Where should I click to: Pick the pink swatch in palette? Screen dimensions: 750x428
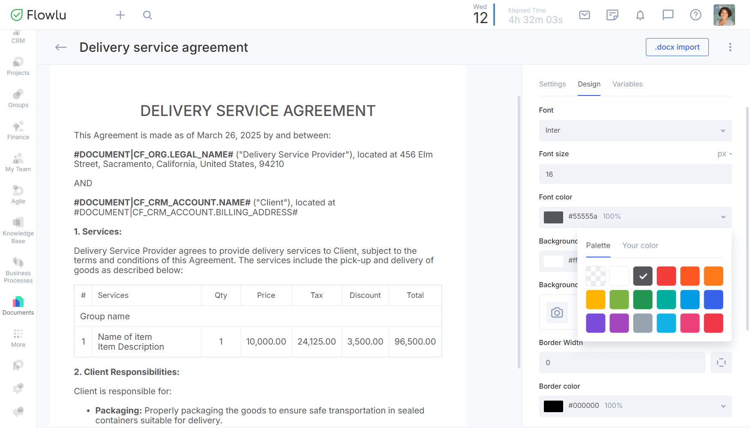[x=690, y=323]
